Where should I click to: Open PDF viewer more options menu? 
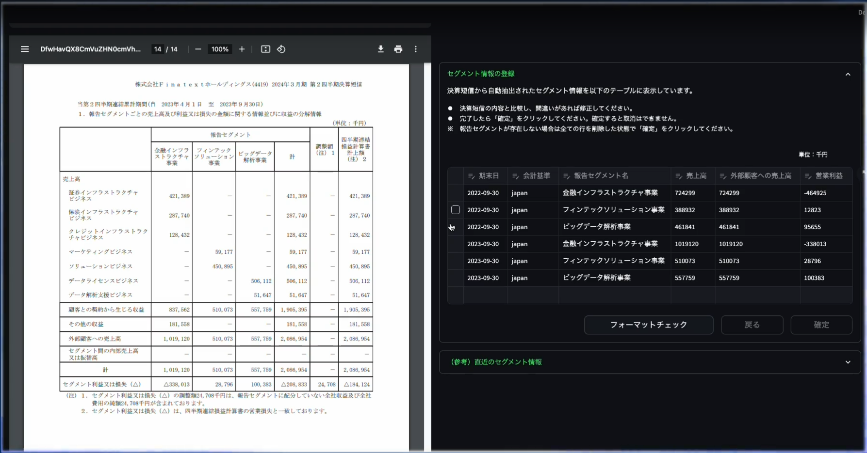[416, 49]
